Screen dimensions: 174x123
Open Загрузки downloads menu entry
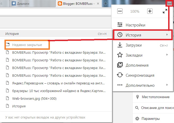click(143, 45)
